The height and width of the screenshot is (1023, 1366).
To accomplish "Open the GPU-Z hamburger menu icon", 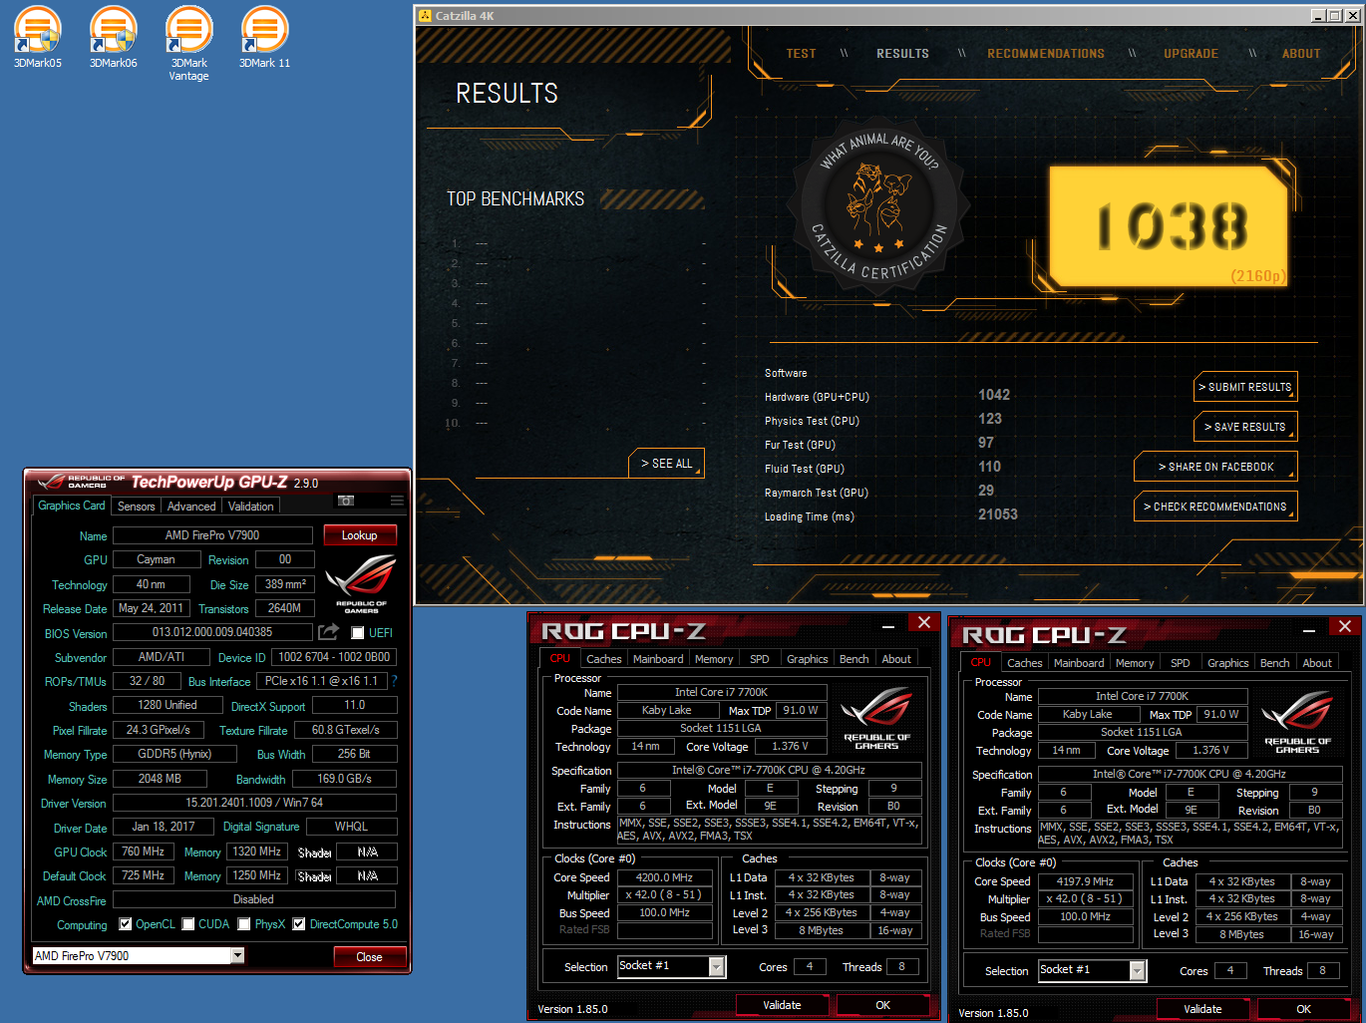I will pos(397,501).
